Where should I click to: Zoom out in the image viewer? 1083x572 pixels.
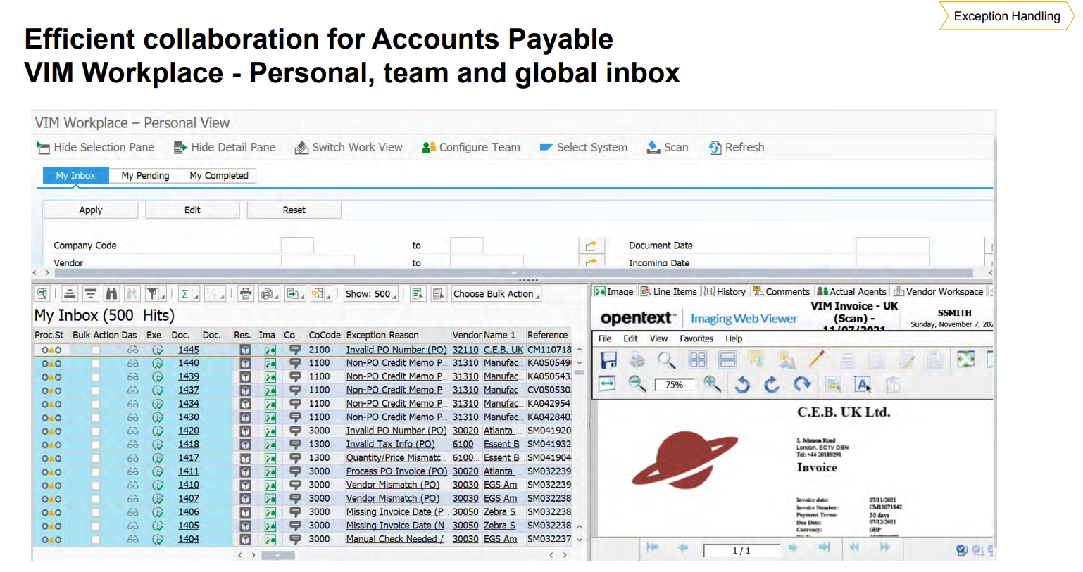637,383
